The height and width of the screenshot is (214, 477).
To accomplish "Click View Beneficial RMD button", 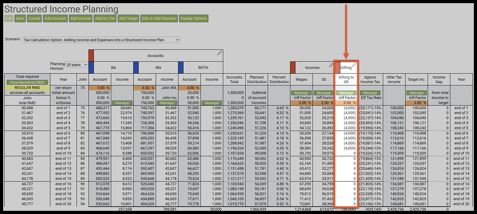I will point(28,82).
